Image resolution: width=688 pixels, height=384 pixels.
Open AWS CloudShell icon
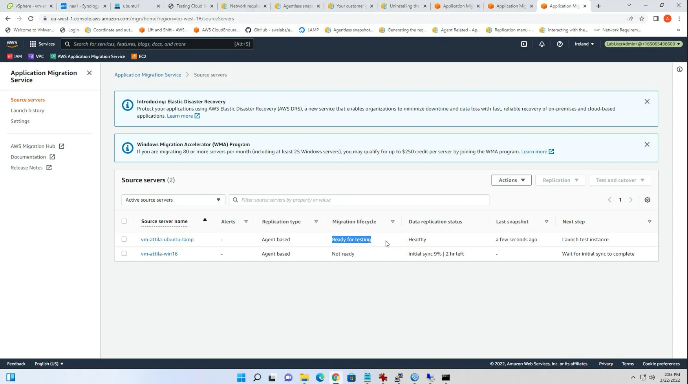pos(524,44)
